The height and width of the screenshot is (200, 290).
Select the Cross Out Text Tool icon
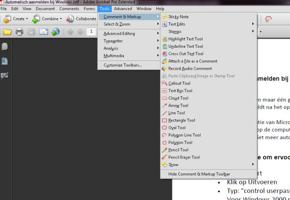pos(164,54)
